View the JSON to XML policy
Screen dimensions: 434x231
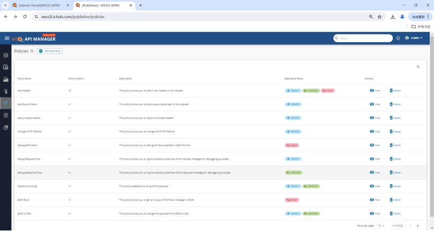coord(375,213)
